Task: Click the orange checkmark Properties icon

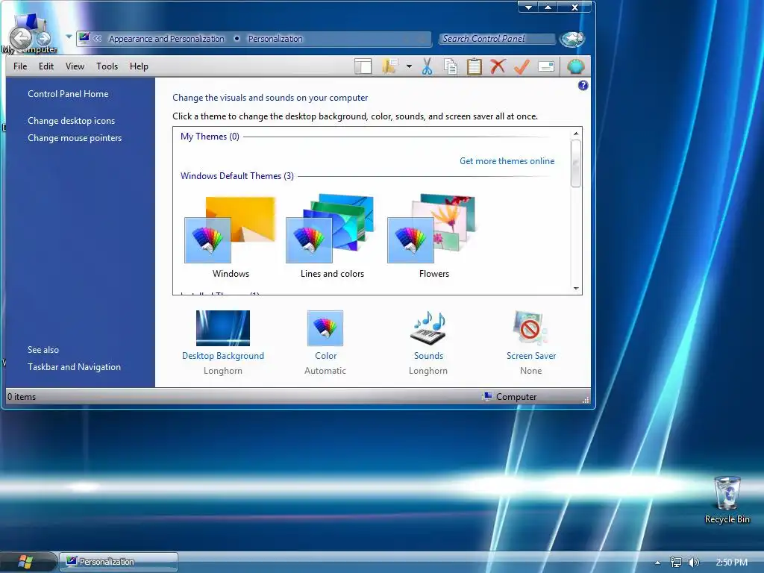Action: 522,66
